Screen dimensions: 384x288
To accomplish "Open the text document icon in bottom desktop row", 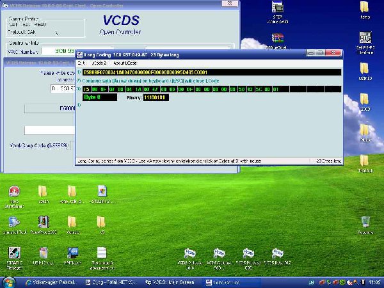I will (x=102, y=253).
